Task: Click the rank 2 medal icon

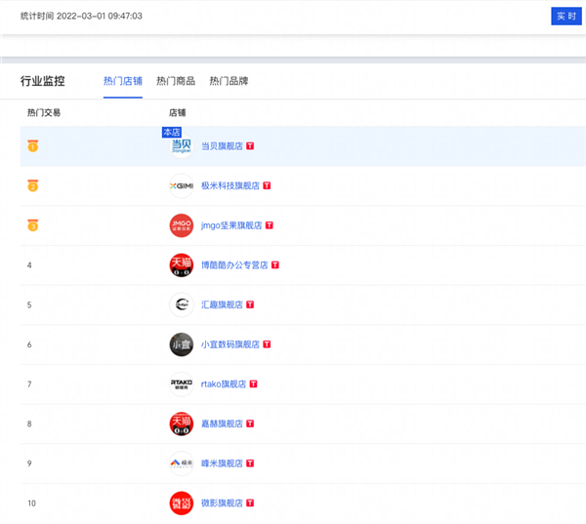Action: coord(33,185)
